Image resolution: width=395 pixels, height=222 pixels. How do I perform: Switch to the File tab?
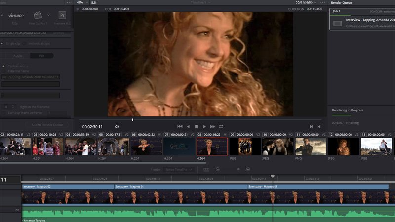click(x=42, y=56)
